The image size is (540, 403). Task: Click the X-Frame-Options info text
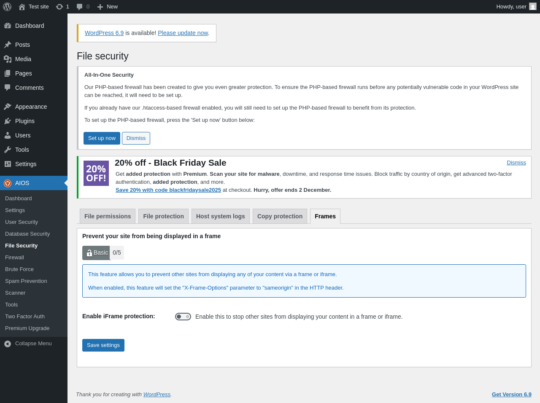pyautogui.click(x=216, y=288)
